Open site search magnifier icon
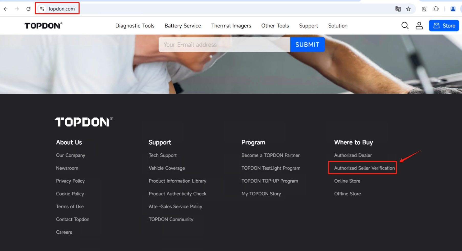 coord(405,26)
